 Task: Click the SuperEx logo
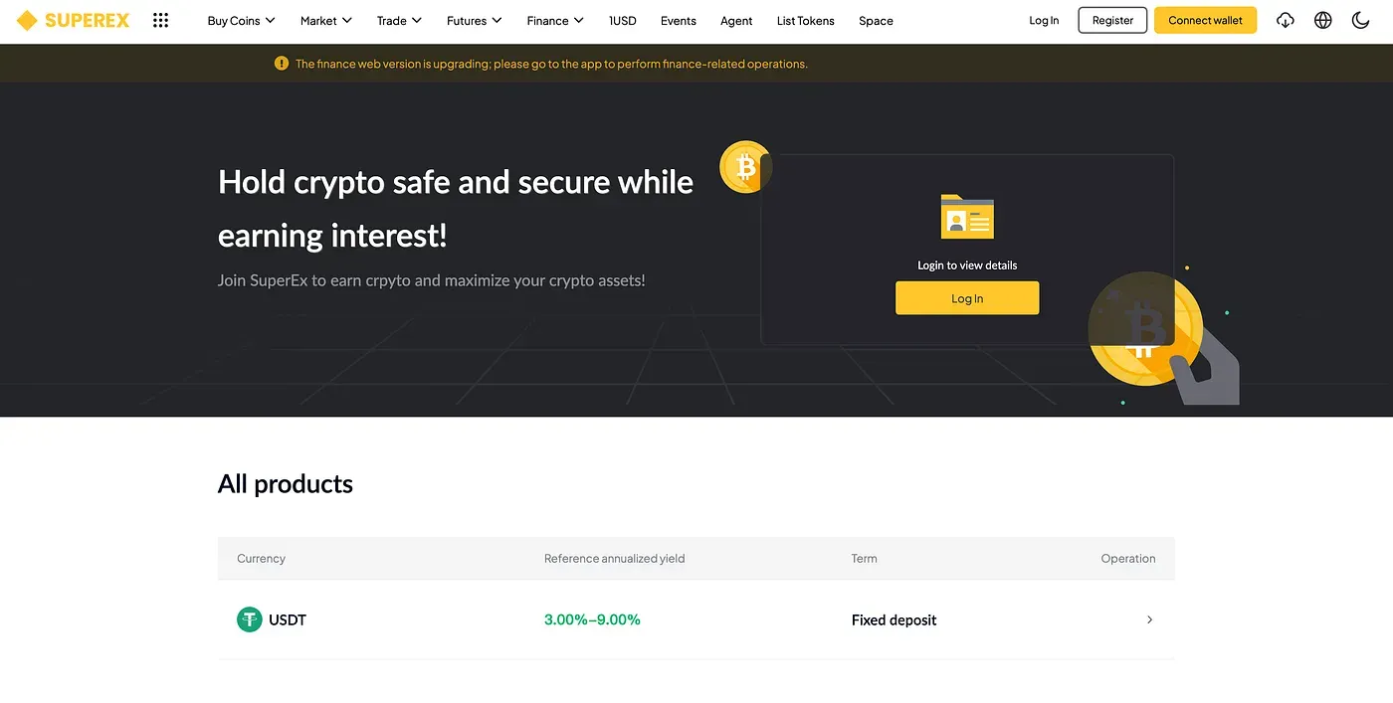point(73,20)
